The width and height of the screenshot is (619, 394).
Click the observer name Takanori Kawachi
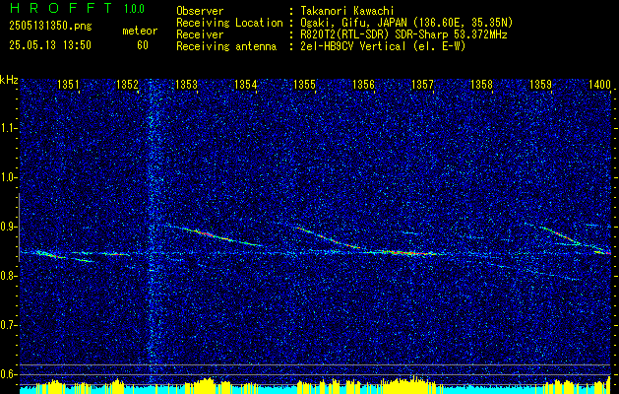pos(347,11)
